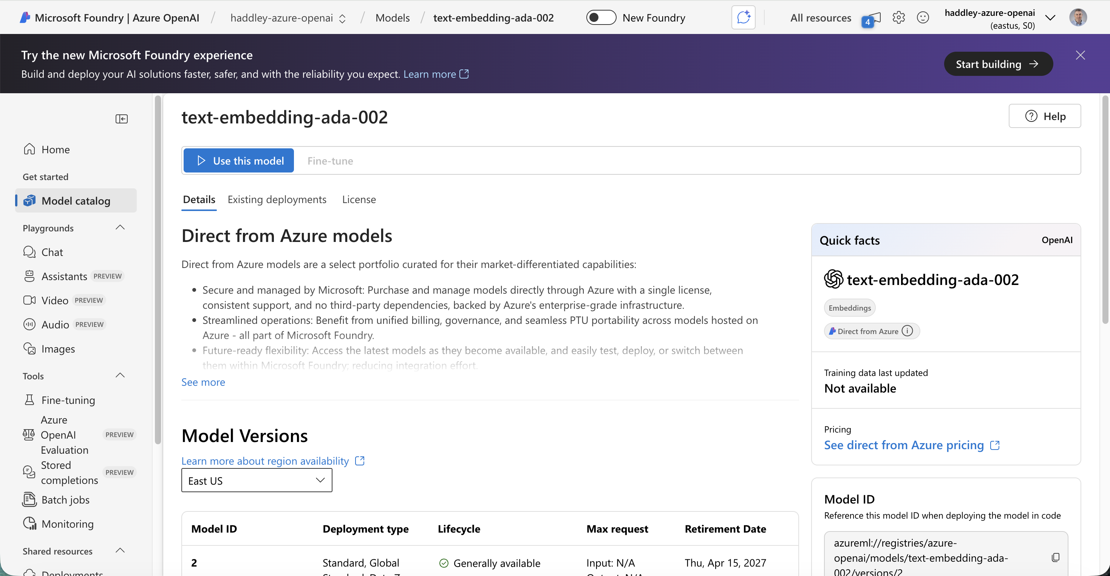Open the settings gear
The width and height of the screenshot is (1110, 576).
[899, 17]
